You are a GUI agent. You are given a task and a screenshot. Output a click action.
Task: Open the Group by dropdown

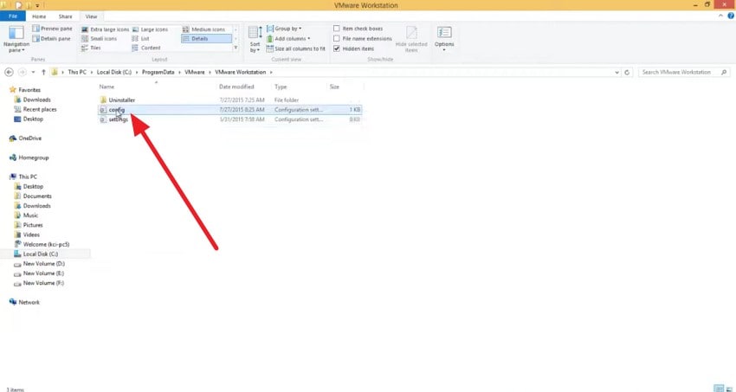[285, 29]
